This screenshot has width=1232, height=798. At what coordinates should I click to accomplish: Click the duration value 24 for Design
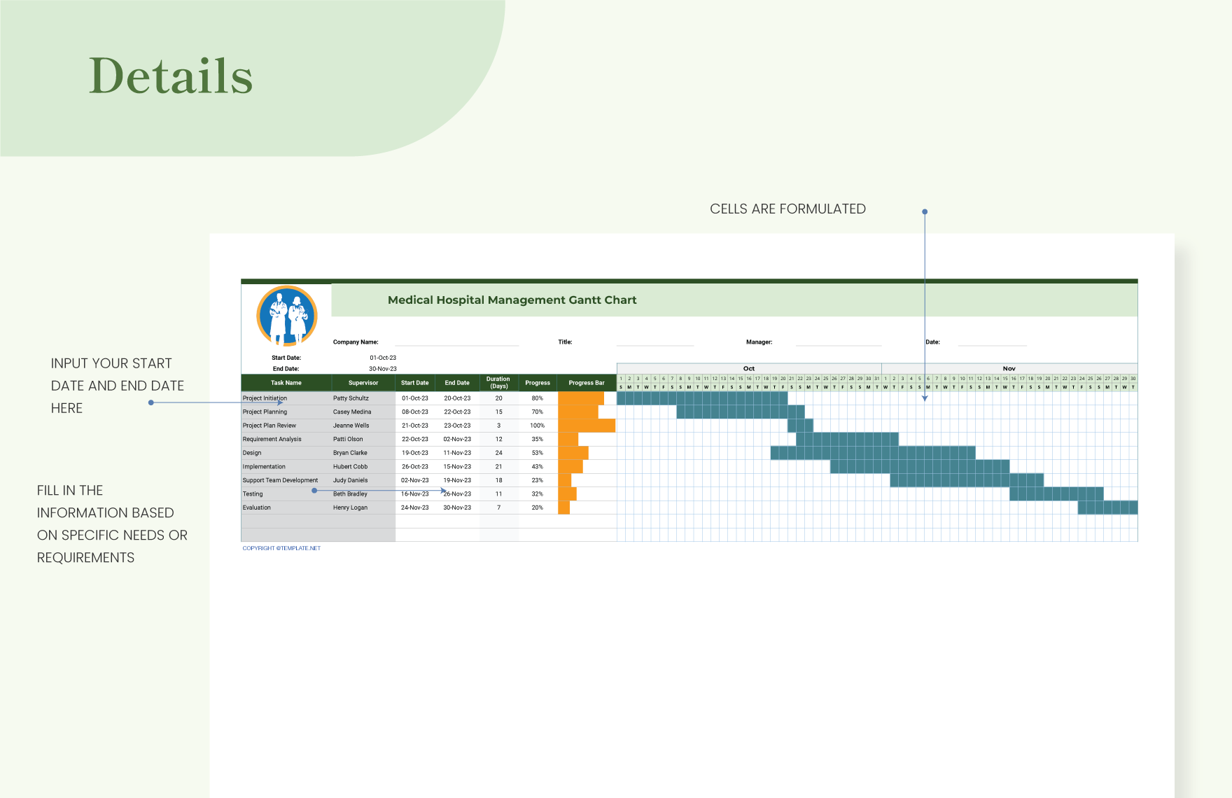coord(499,453)
